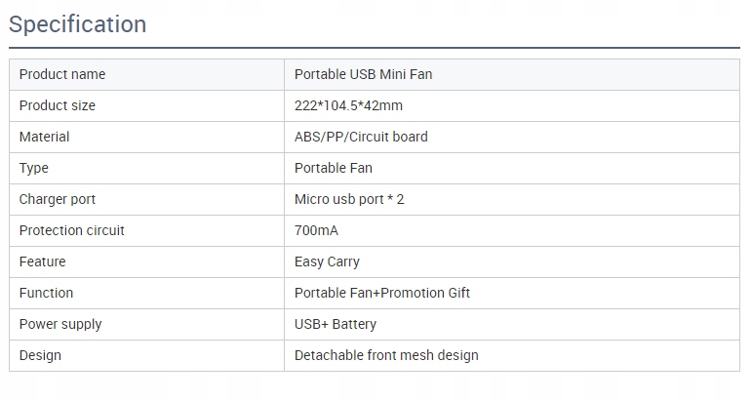The image size is (752, 402).
Task: Click the "Protection circuit" label cell
Action: 72,230
